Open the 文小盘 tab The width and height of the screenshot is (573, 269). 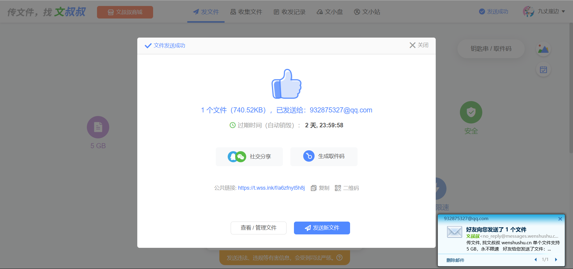(330, 12)
